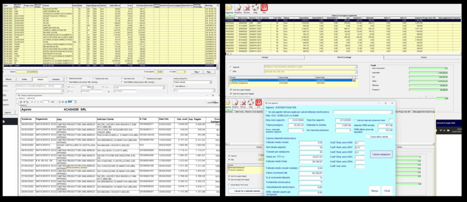Click scroll left arrow of provvigioni grid

point(227,54)
